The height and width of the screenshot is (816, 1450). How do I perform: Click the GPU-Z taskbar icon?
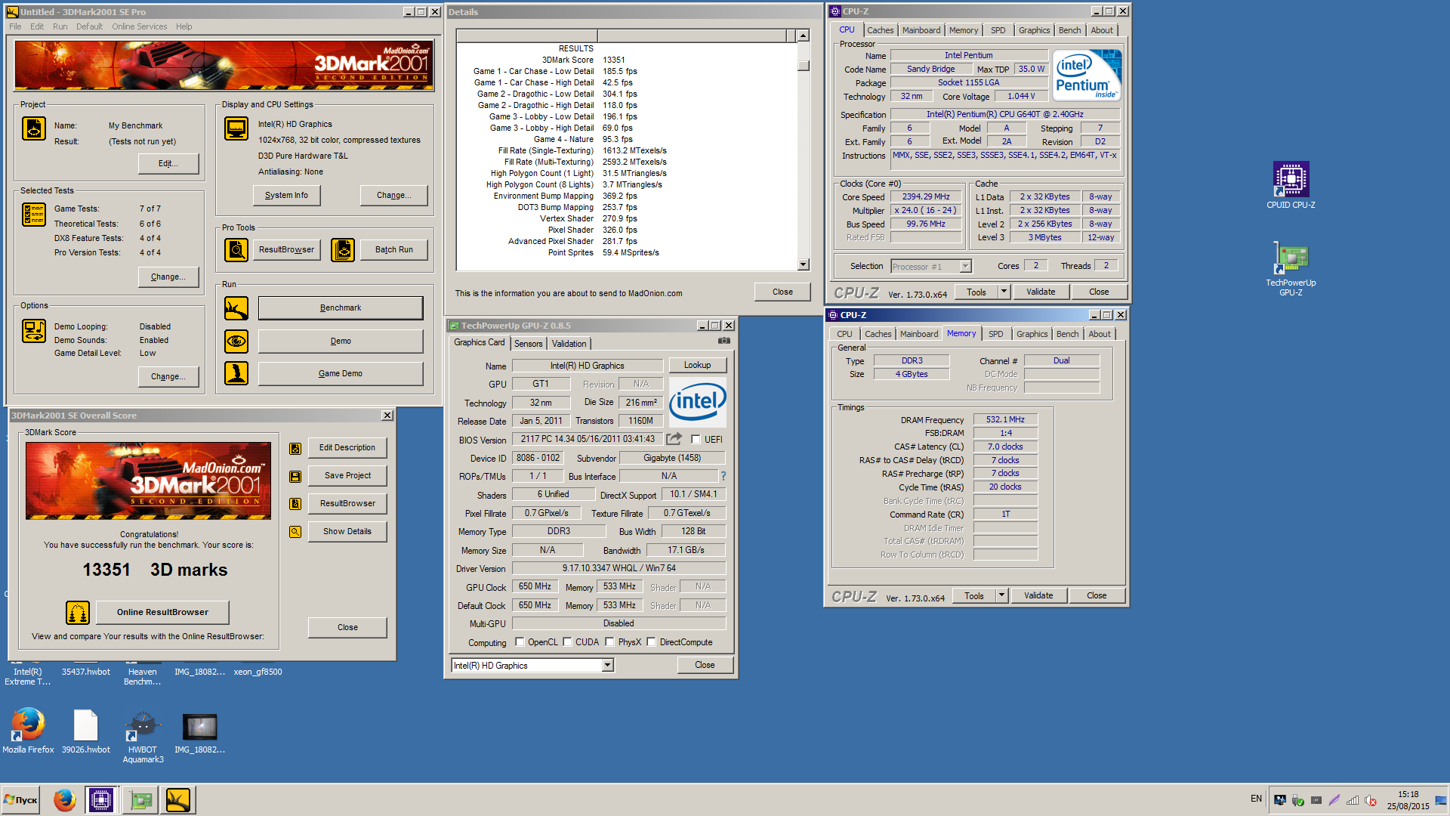140,799
